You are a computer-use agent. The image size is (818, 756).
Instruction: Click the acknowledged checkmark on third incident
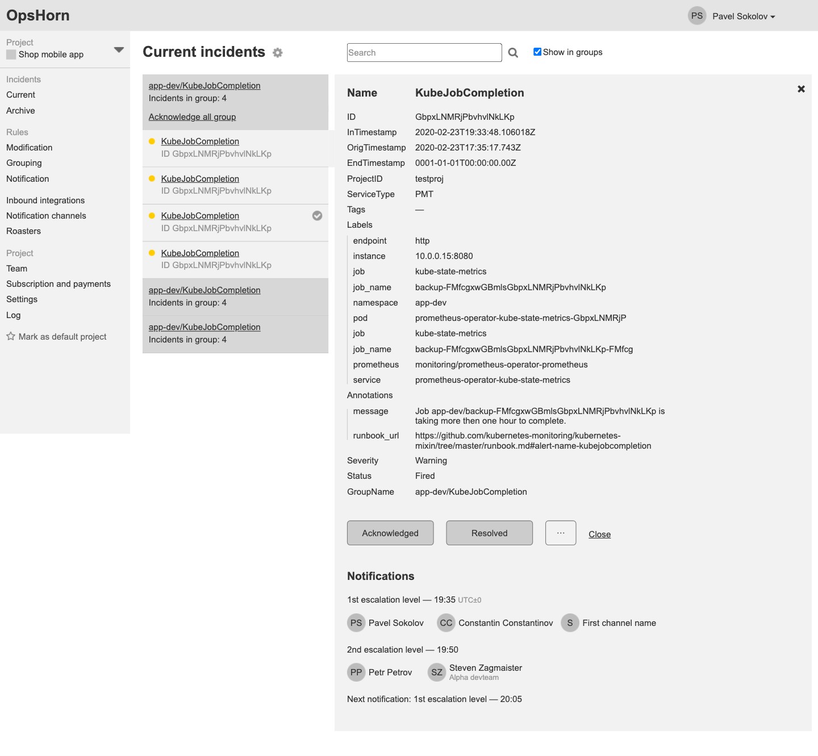tap(318, 216)
